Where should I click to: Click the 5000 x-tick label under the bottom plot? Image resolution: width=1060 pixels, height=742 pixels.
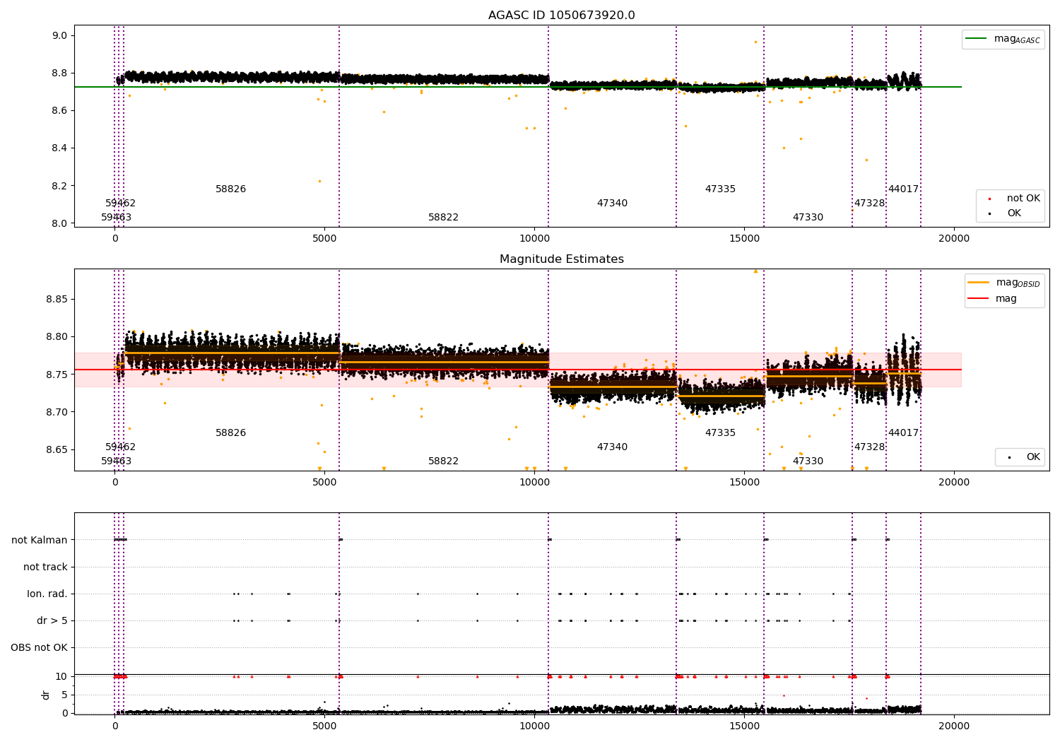coord(324,726)
